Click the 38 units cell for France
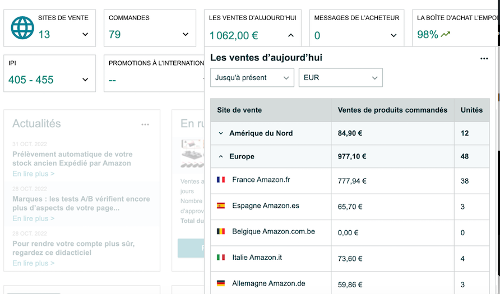 click(465, 181)
